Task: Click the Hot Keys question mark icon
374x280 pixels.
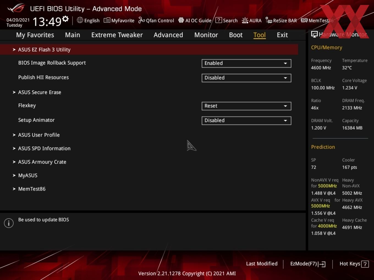Action: tap(365, 264)
